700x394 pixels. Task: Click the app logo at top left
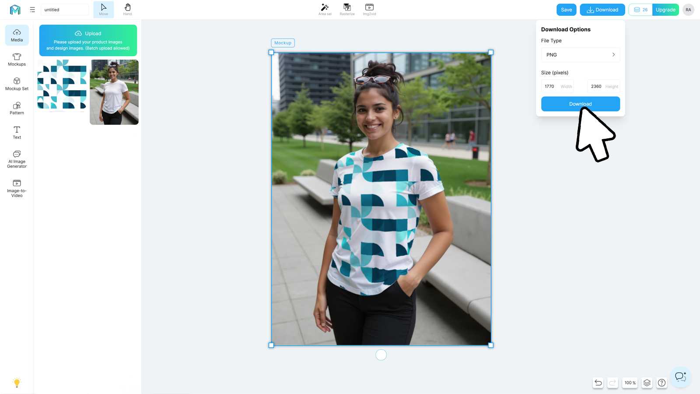(15, 10)
